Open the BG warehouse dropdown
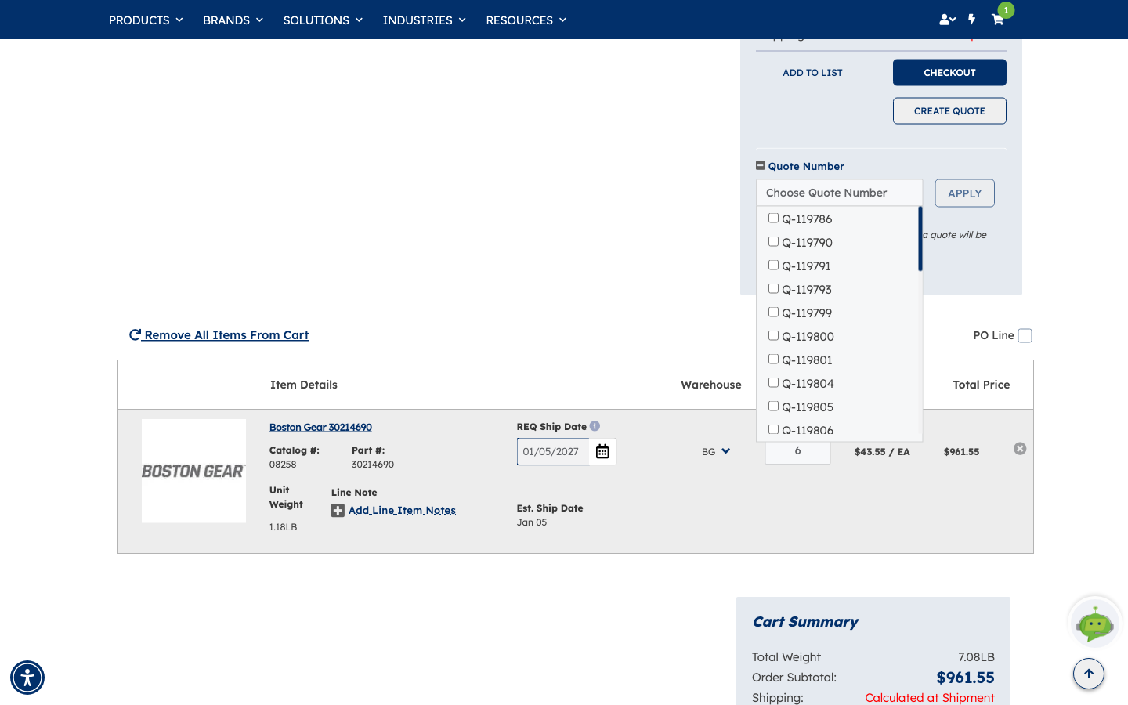Image resolution: width=1128 pixels, height=705 pixels. pyautogui.click(x=716, y=451)
